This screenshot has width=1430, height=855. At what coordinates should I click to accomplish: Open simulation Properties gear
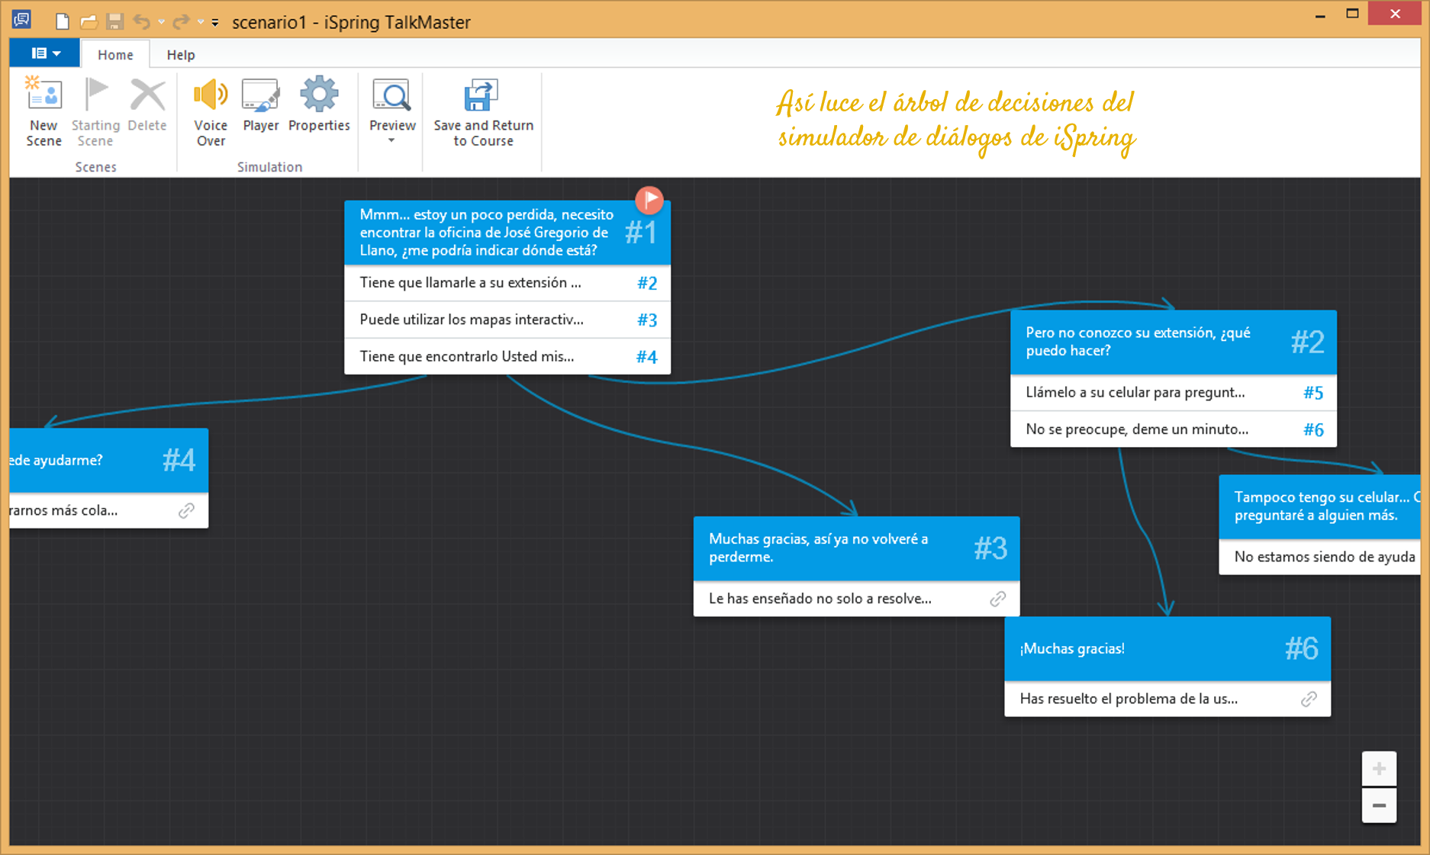point(319,104)
